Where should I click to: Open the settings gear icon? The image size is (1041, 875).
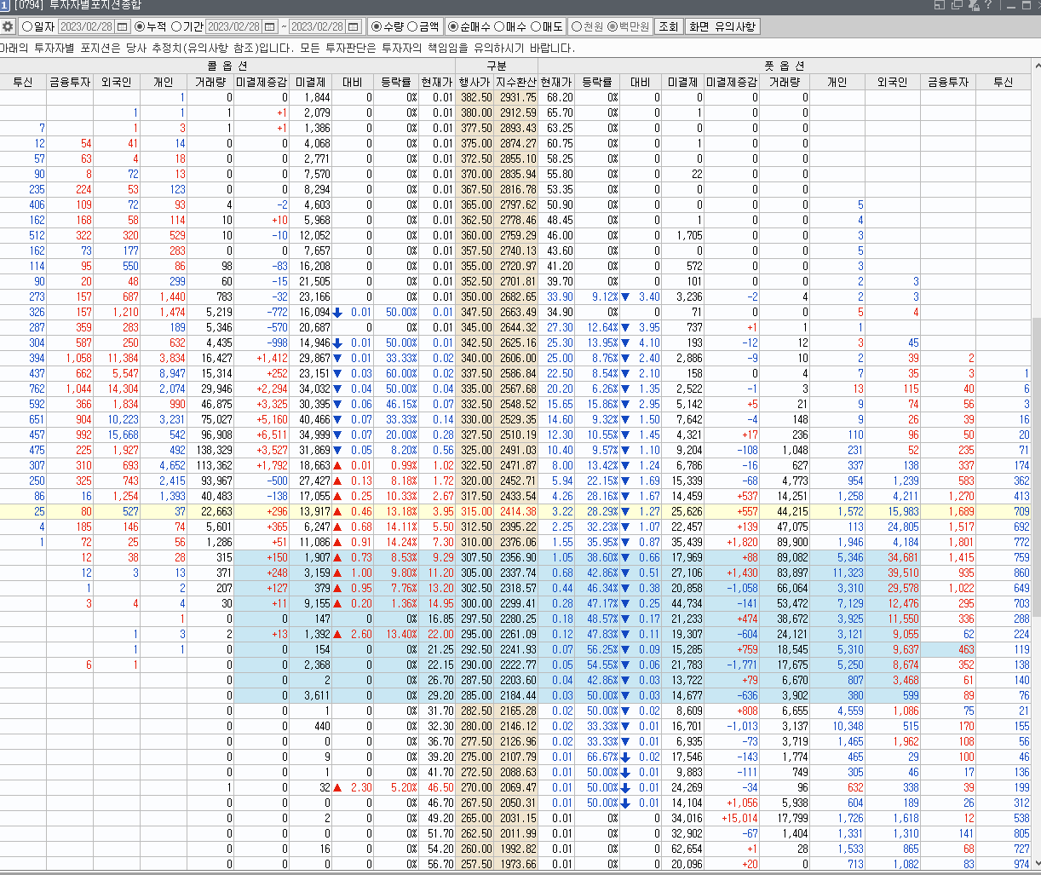coord(8,26)
